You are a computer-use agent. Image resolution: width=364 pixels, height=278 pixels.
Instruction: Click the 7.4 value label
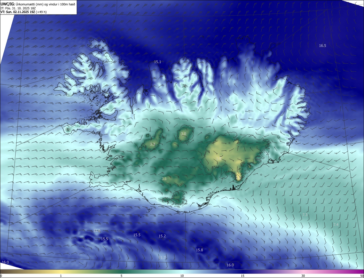point(336,225)
